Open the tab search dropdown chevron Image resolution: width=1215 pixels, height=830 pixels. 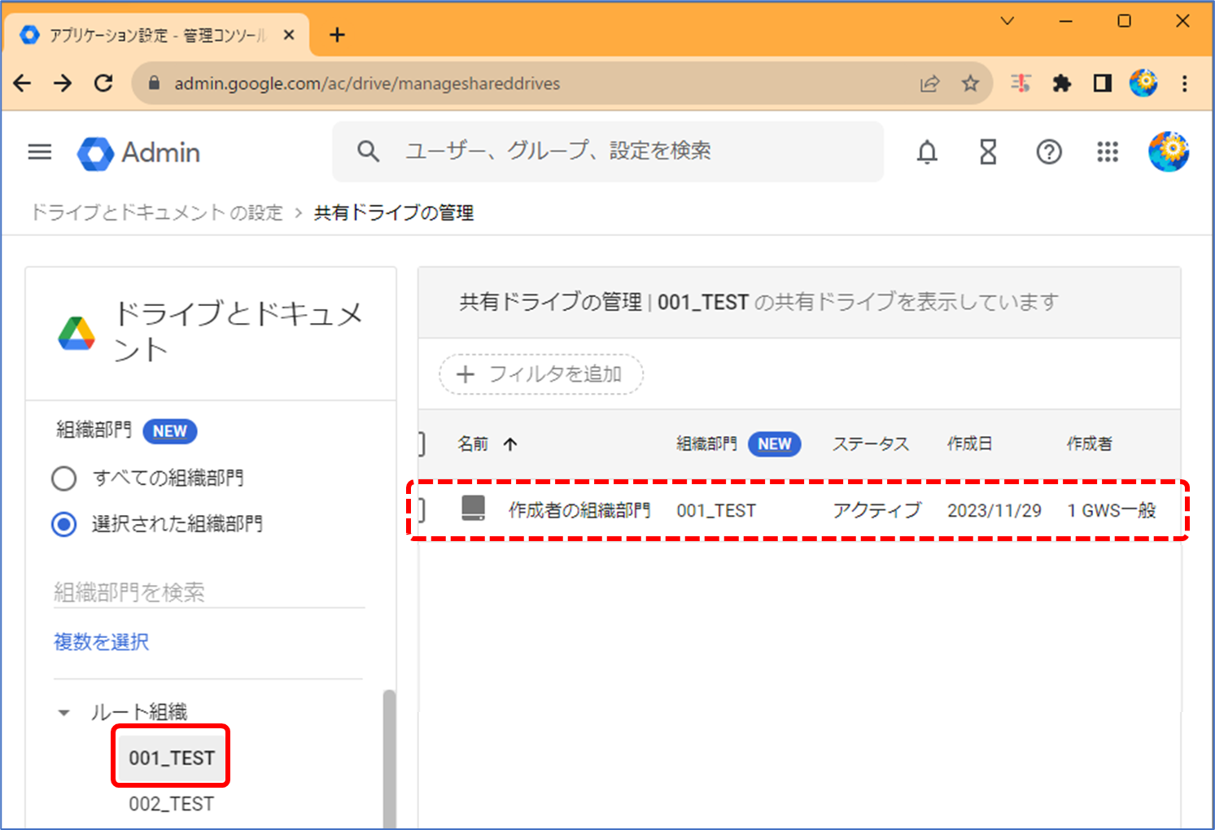1007,21
